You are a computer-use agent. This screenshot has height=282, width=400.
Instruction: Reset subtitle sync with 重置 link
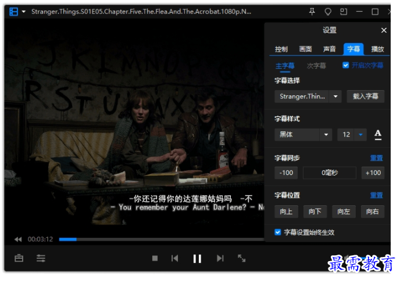[x=377, y=158]
